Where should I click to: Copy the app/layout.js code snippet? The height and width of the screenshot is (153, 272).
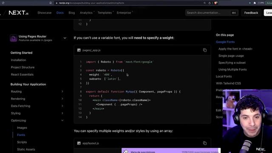tap(205, 143)
